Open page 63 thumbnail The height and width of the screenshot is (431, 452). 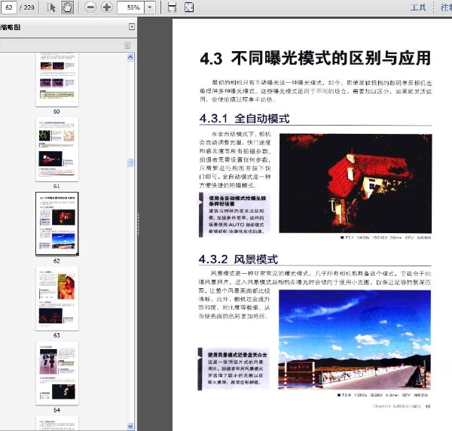click(x=57, y=299)
